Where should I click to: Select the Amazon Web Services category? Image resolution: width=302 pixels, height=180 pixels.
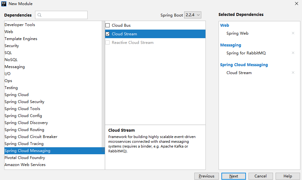tap(53, 165)
